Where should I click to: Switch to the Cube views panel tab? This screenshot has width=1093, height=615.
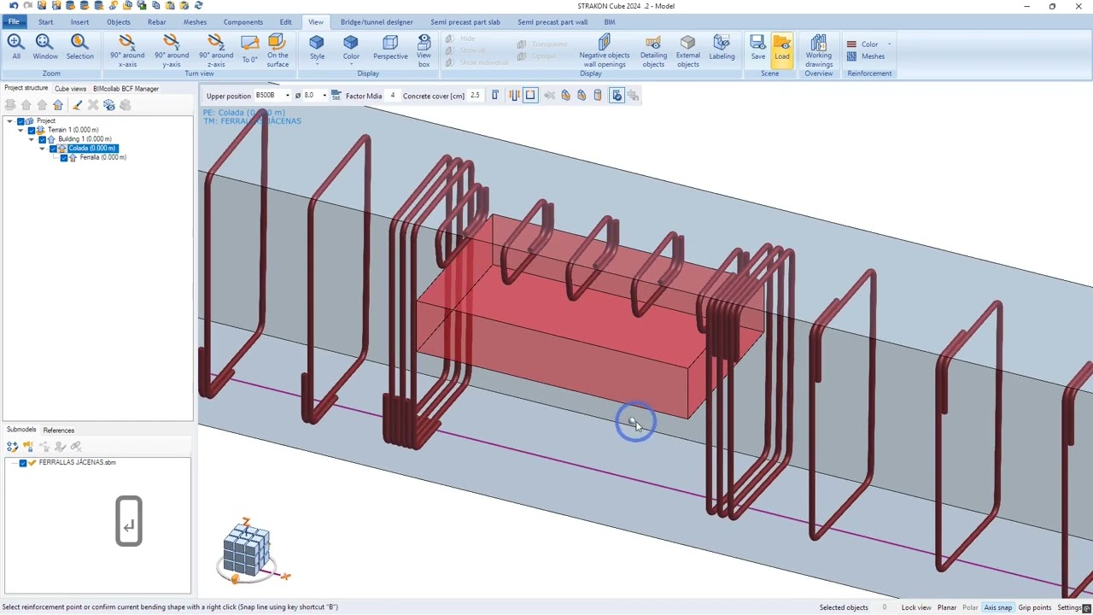point(70,89)
